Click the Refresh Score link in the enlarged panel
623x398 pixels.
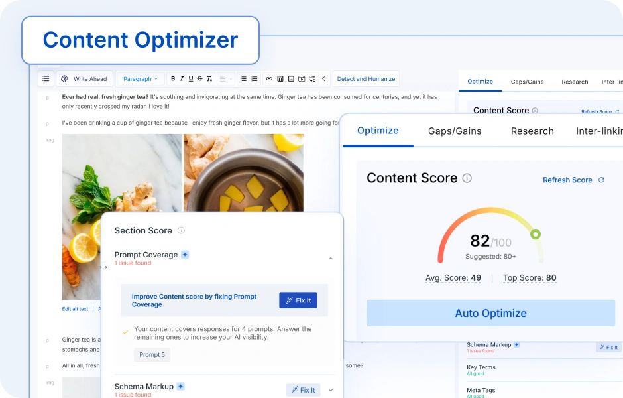pyautogui.click(x=567, y=180)
